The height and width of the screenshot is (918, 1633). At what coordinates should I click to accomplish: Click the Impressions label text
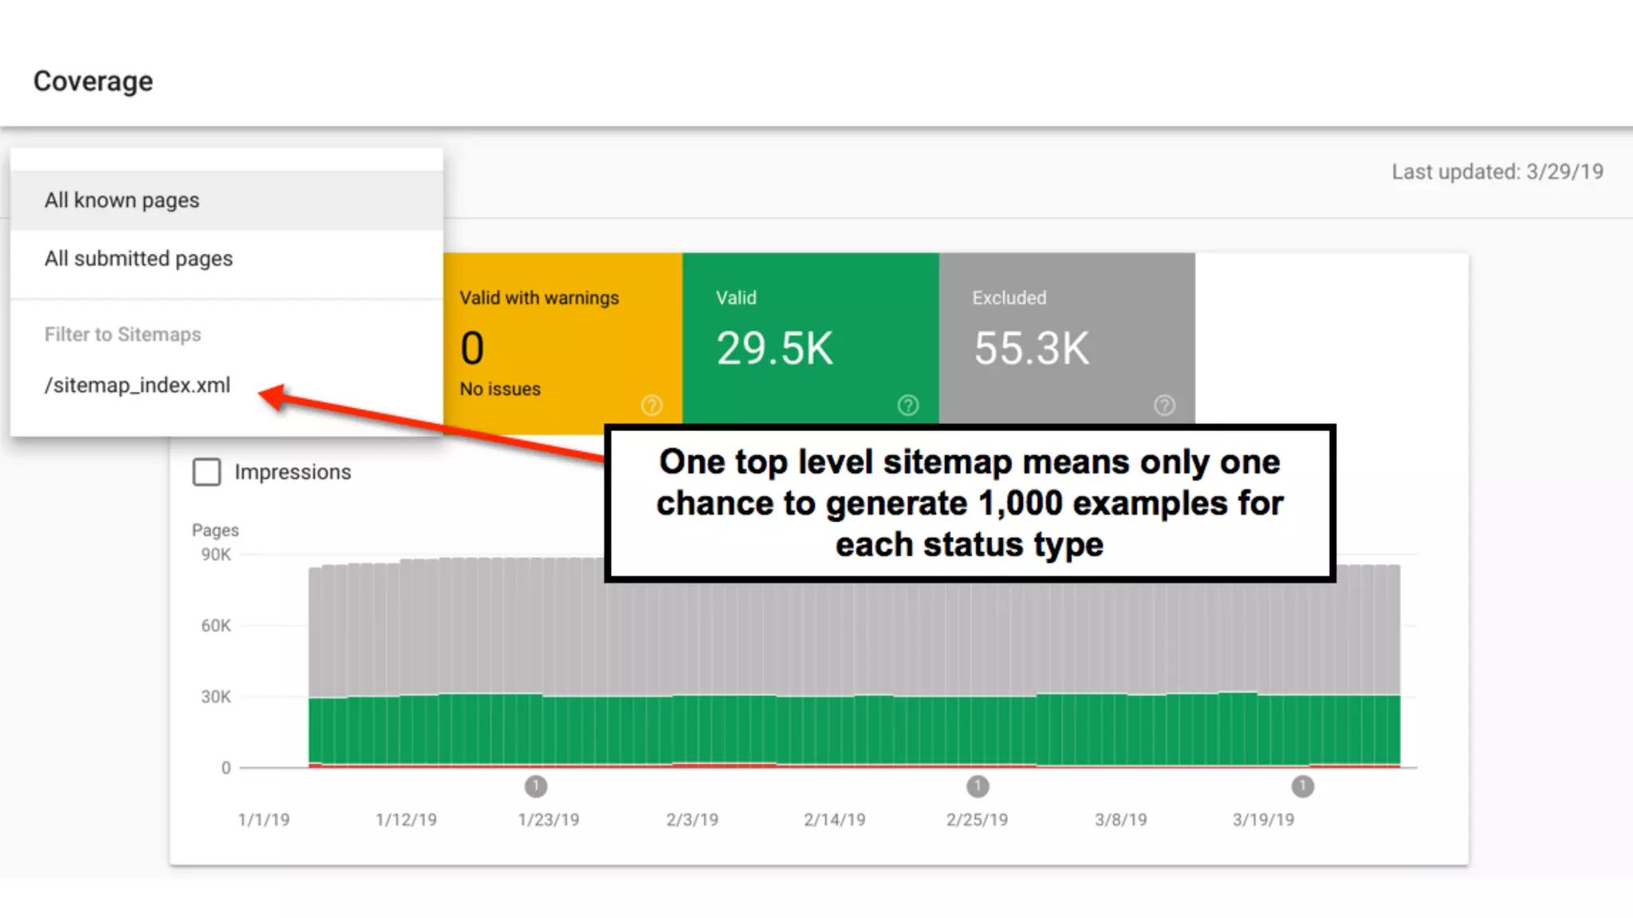point(293,472)
